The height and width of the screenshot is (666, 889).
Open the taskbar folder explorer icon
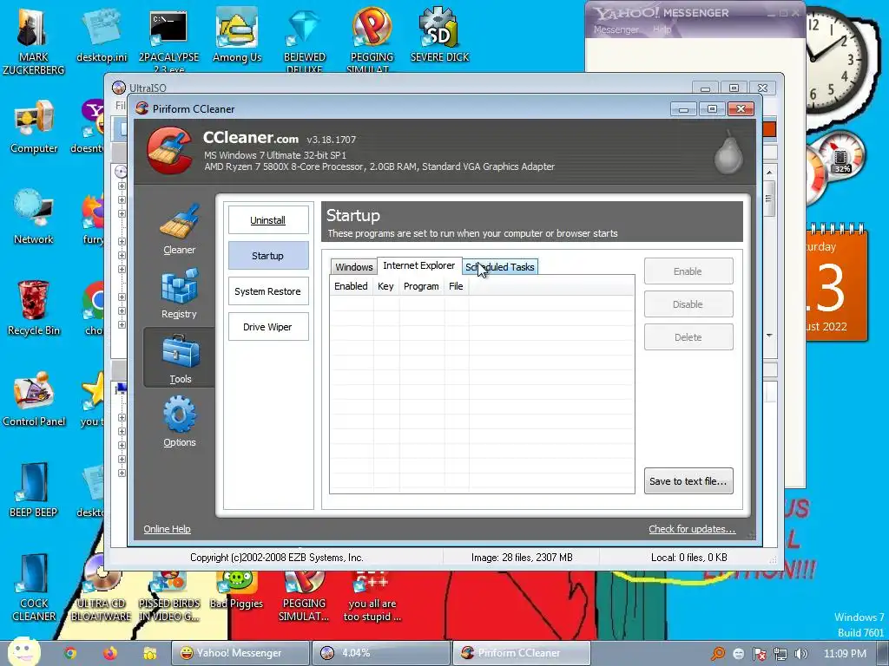[150, 653]
